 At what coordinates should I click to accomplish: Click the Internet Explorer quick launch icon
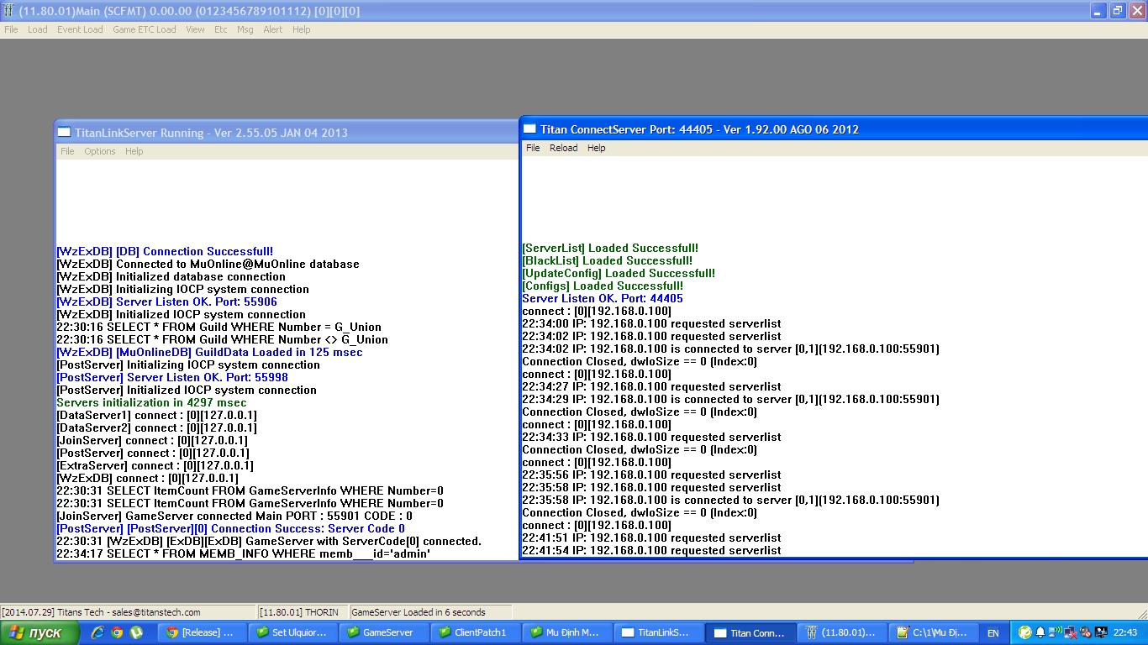(x=97, y=632)
